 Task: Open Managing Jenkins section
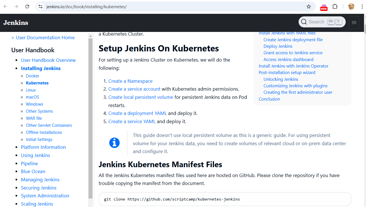tap(40, 180)
